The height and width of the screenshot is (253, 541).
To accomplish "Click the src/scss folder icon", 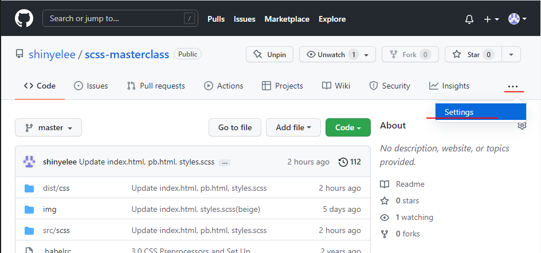I will [x=29, y=230].
